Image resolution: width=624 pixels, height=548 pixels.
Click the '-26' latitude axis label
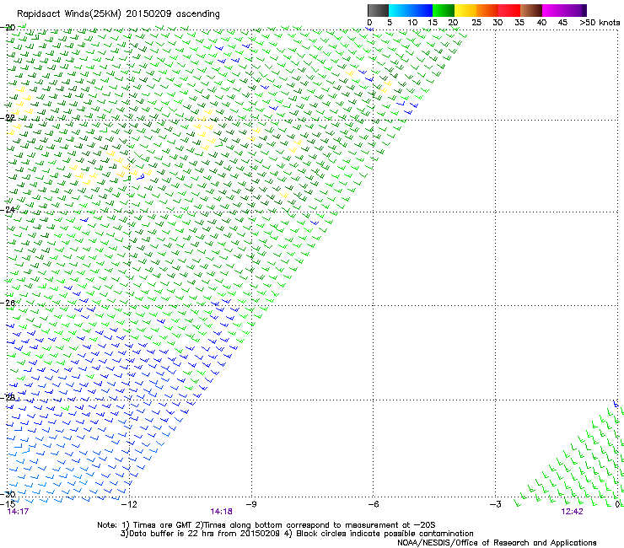(8, 303)
